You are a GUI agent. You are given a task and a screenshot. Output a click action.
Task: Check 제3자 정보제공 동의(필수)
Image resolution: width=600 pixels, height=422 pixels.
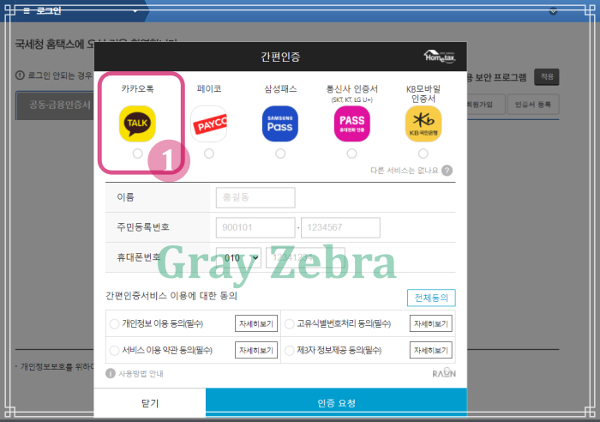pyautogui.click(x=290, y=351)
